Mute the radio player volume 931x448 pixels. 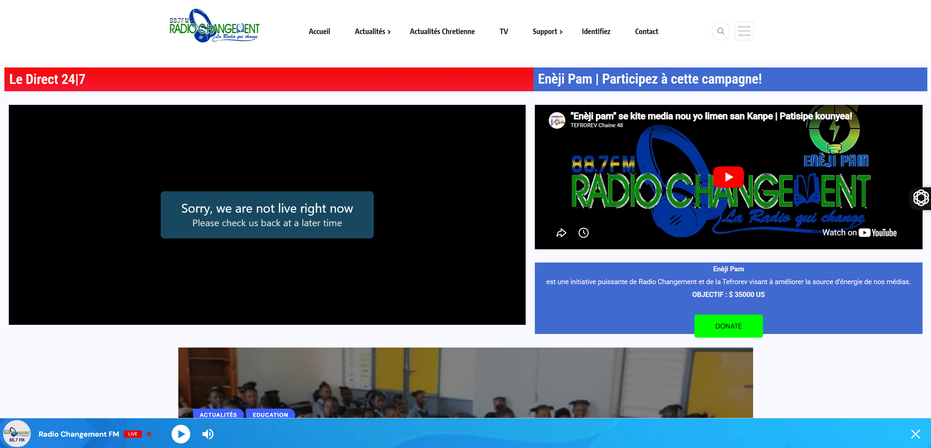[x=208, y=434]
